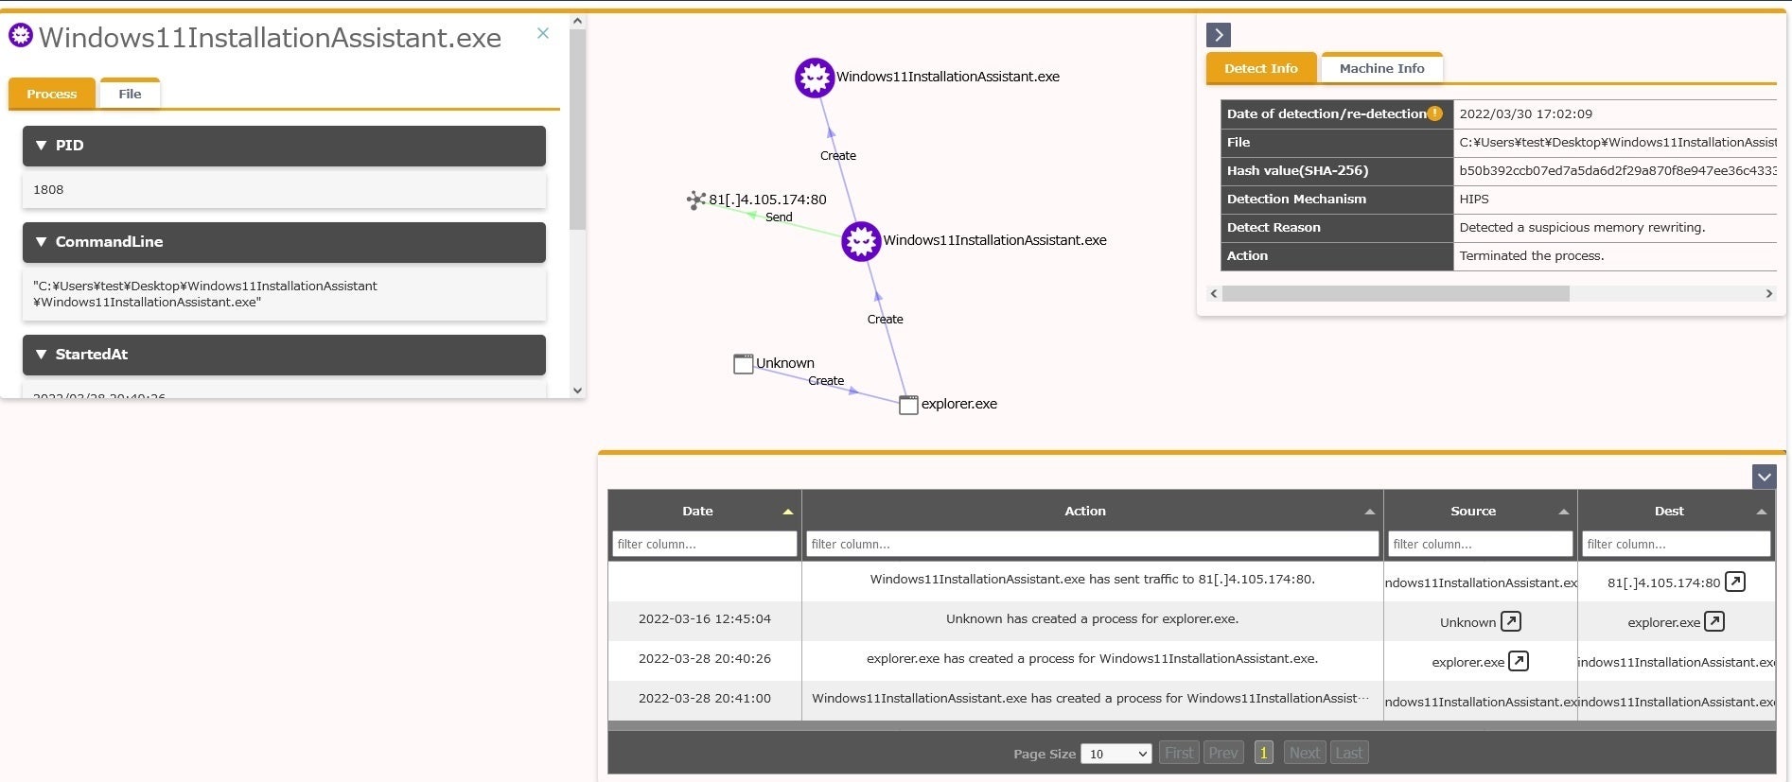
Task: Open the link icon next to 81[.]4.105.174:80 in table
Action: pos(1735,582)
